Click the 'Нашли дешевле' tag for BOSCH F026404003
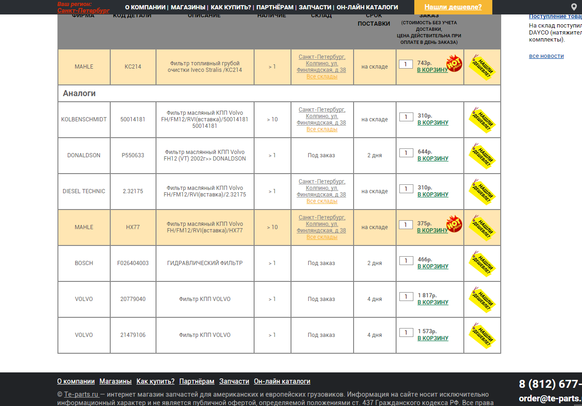582x406 pixels. [x=483, y=264]
